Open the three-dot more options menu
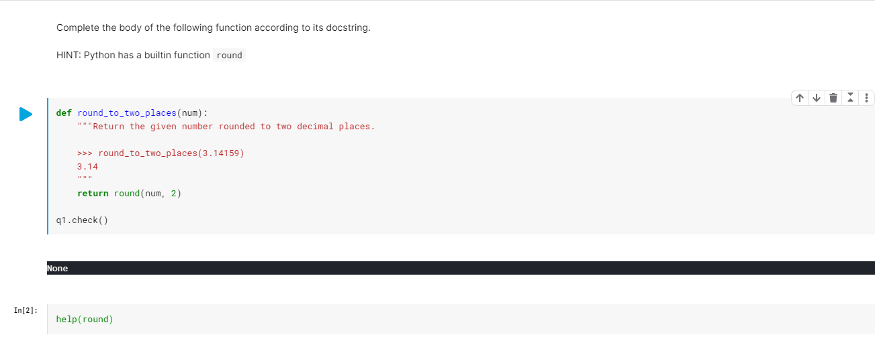The width and height of the screenshot is (875, 345). [x=866, y=98]
